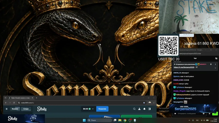Screen dimensions: 219x123
Task: Click MOKRYI1 username in pinned message
Action: (x=203, y=64)
